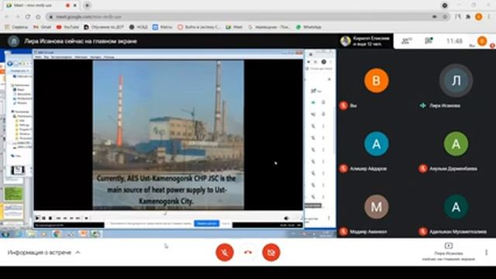Reload the page in browser toolbar
The width and height of the screenshot is (496, 279).
28,16
